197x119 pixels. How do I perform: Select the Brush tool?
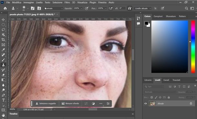click(3, 60)
